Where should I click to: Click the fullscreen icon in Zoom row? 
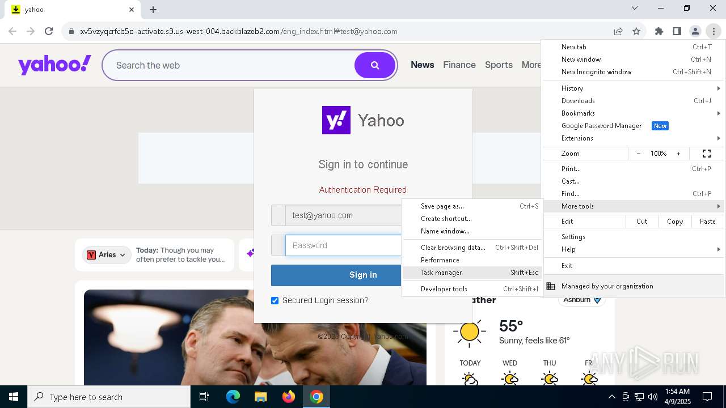707,154
